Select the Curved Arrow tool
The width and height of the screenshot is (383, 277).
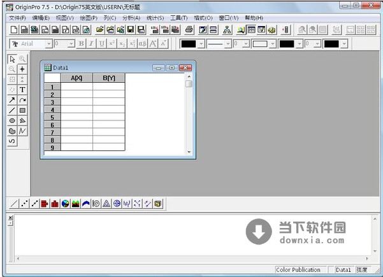(x=22, y=100)
